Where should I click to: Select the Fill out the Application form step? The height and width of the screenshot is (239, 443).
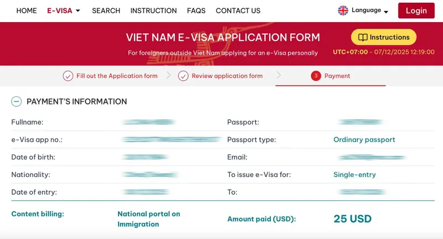pos(117,76)
